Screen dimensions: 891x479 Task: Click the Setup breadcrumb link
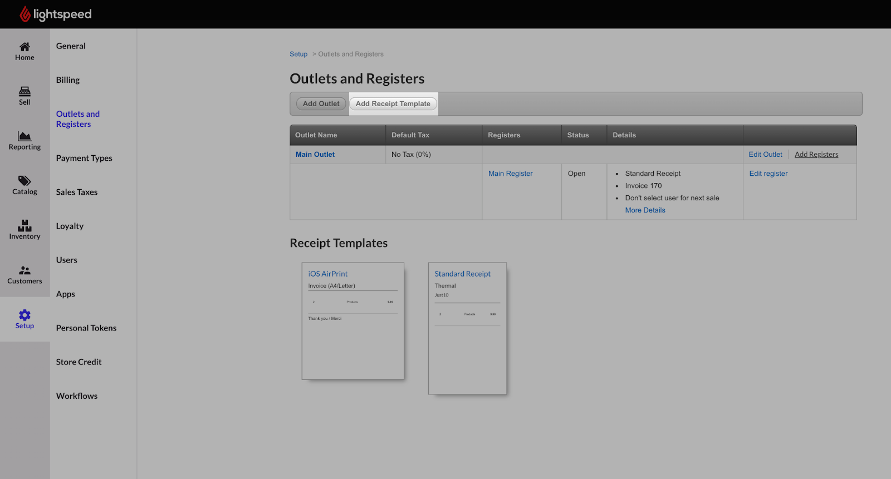[x=298, y=54]
